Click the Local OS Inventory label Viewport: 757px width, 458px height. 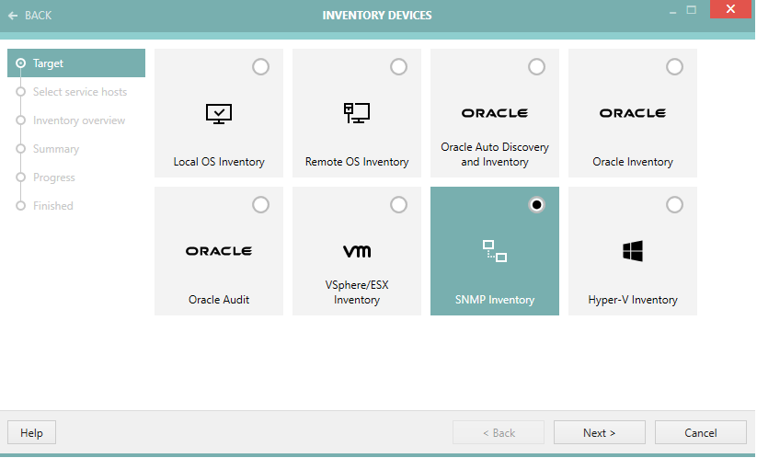click(x=219, y=162)
